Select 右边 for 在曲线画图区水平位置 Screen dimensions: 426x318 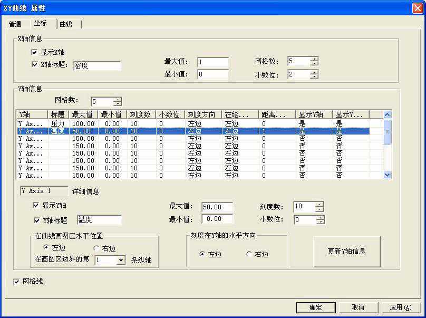pos(96,248)
